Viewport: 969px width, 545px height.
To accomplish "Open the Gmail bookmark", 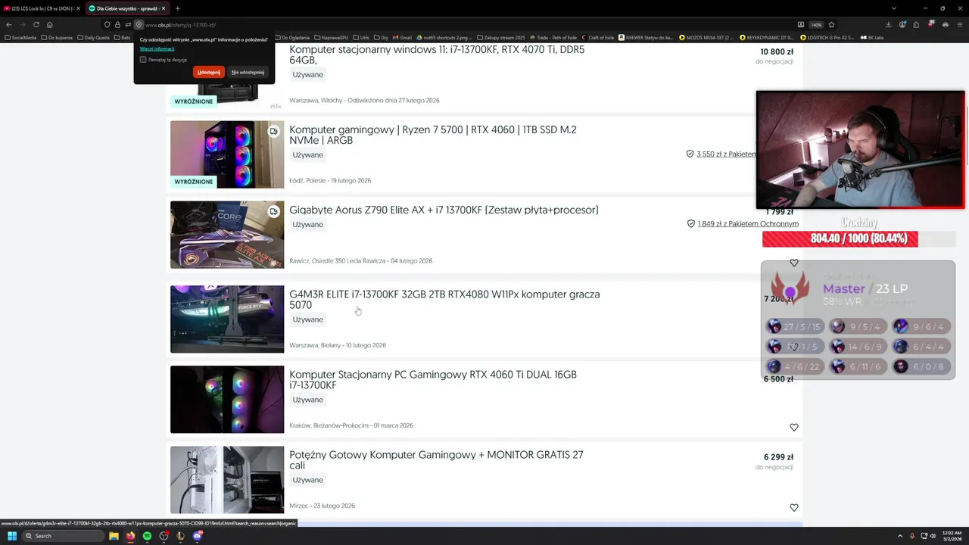I will [x=402, y=37].
